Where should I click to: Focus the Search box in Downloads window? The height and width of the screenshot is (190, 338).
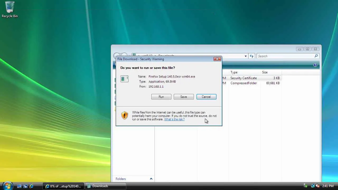coord(285,56)
